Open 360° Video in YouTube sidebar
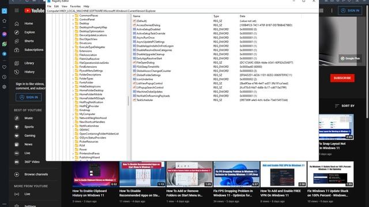The image size is (369, 207). click(32, 162)
